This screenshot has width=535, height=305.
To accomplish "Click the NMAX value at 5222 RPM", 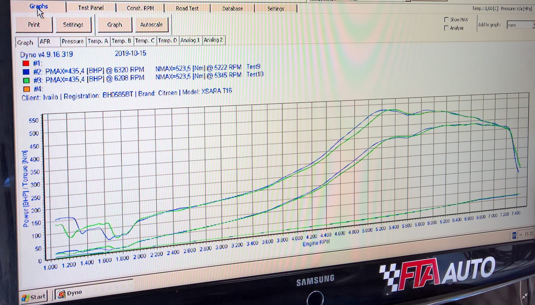I will tap(199, 67).
